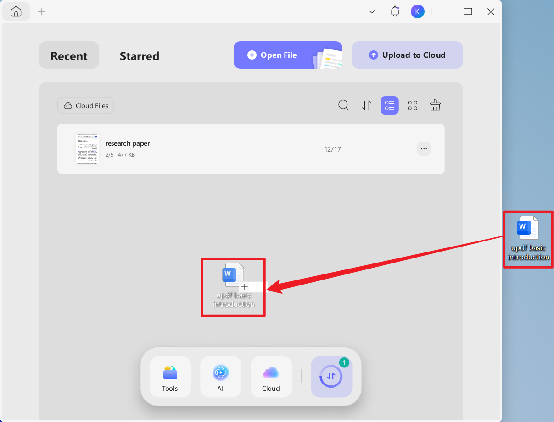The image size is (554, 422).
Task: Search recent files with magnifier icon
Action: (343, 105)
